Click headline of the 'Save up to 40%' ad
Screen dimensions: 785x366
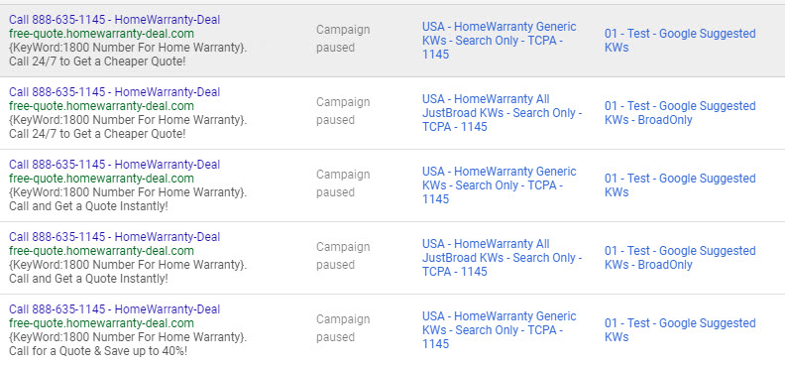pyautogui.click(x=114, y=309)
